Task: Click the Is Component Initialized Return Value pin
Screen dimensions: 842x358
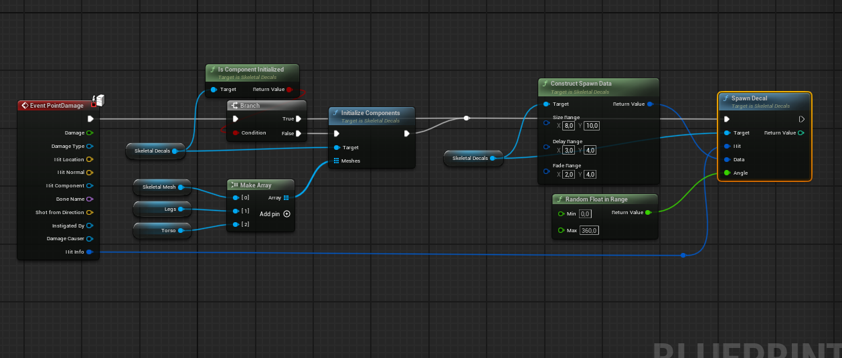Action: tap(289, 89)
